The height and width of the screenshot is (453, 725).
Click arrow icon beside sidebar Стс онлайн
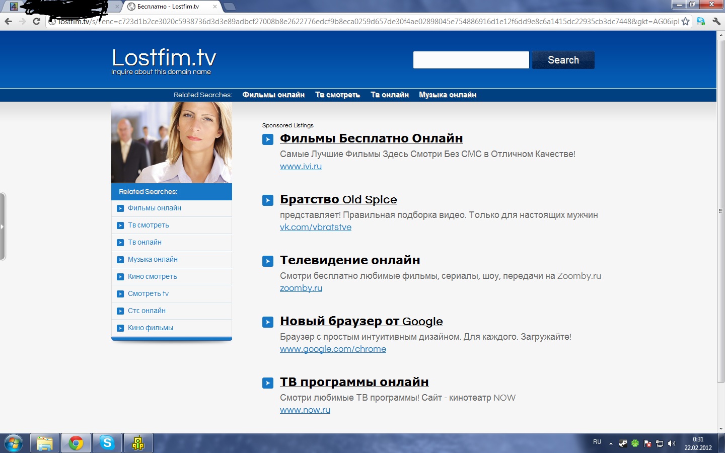tap(120, 311)
